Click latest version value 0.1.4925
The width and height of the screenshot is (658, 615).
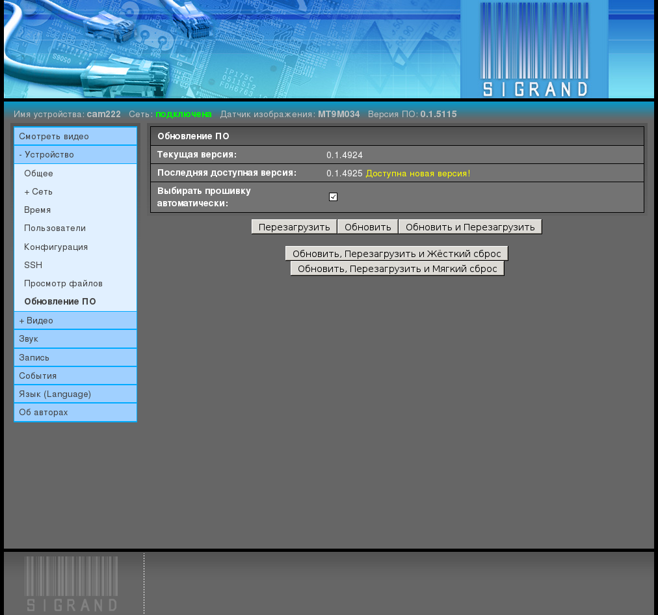click(x=345, y=173)
